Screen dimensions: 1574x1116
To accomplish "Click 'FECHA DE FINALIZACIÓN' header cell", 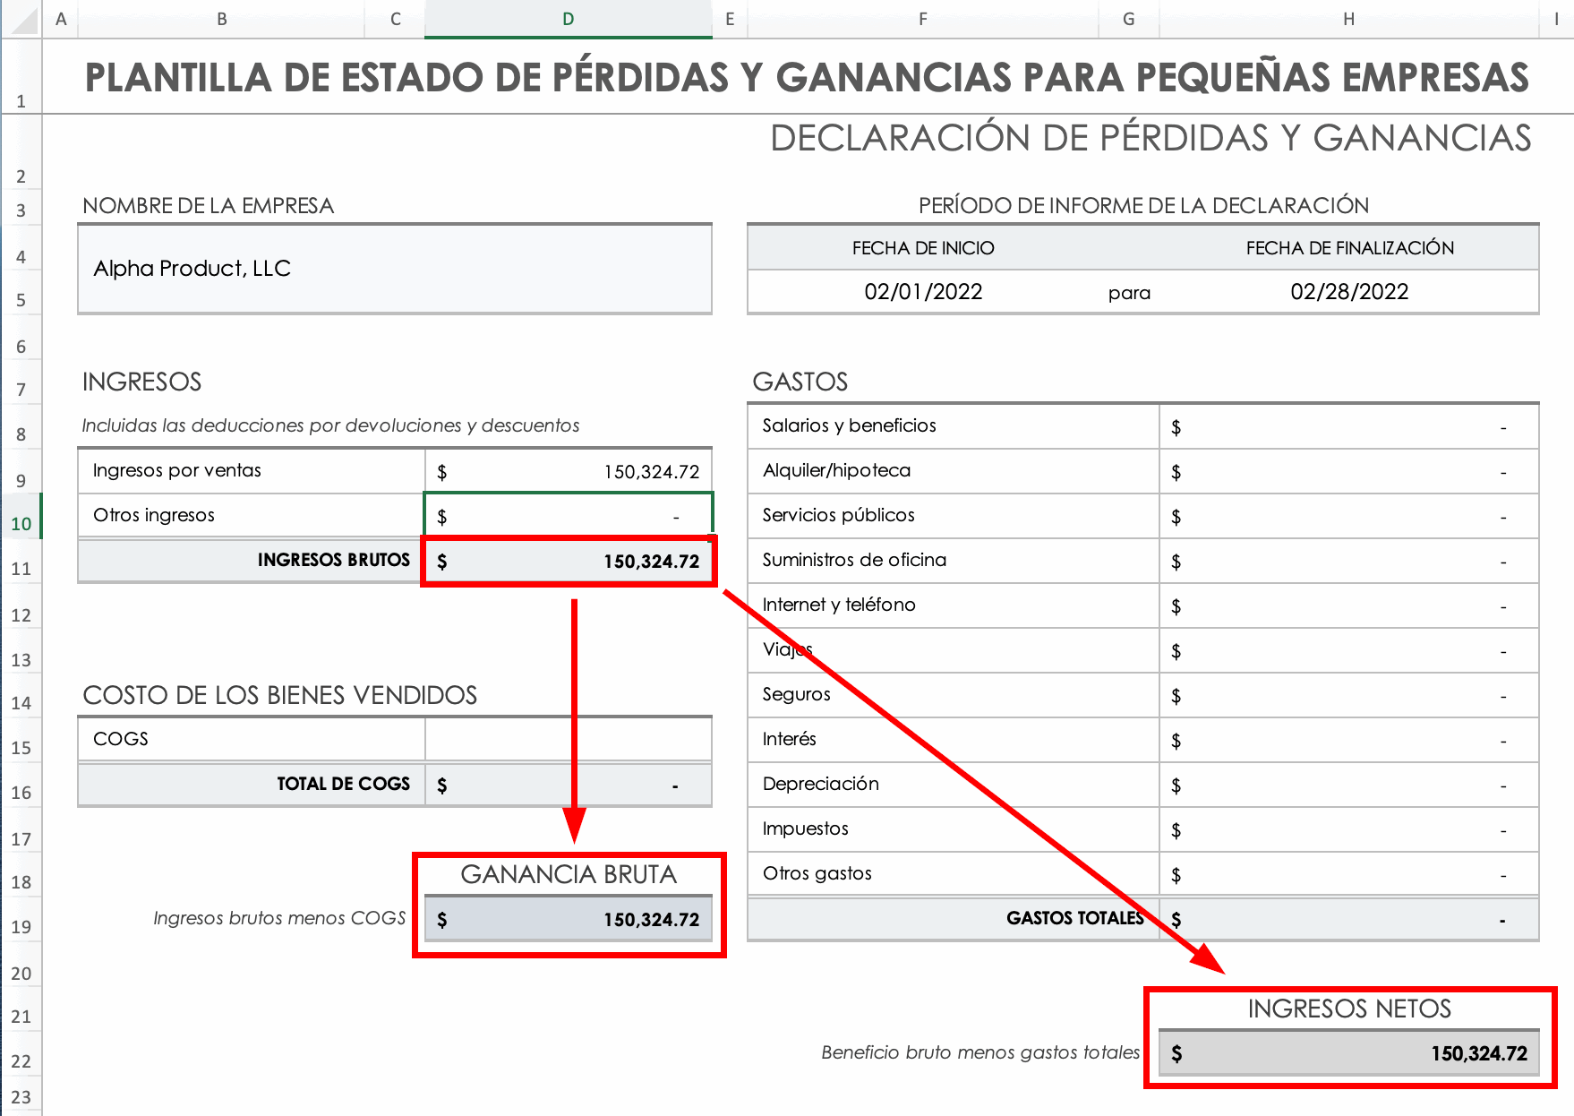I will pos(1349,248).
